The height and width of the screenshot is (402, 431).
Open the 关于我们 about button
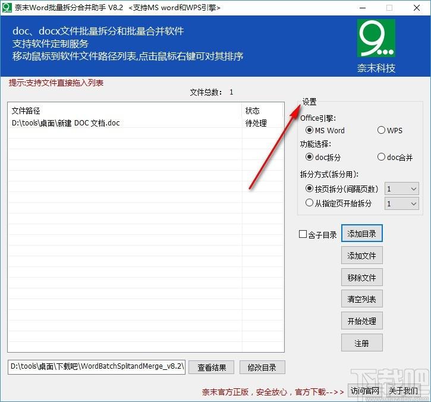[x=404, y=391]
